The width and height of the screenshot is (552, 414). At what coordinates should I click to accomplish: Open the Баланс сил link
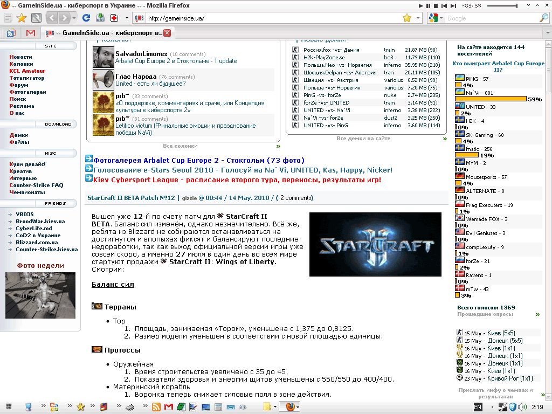113,285
